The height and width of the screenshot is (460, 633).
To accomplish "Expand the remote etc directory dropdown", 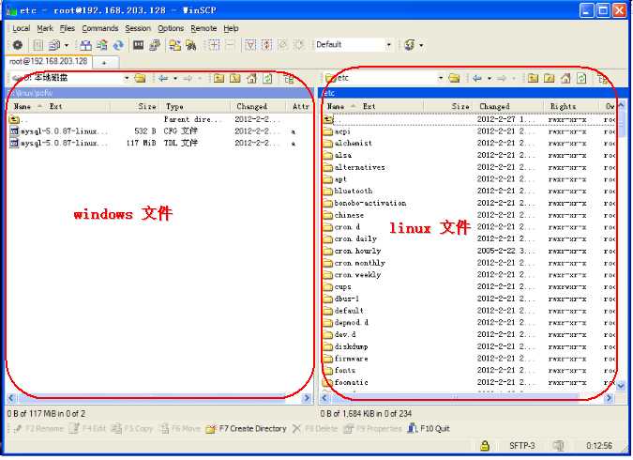I will (441, 78).
